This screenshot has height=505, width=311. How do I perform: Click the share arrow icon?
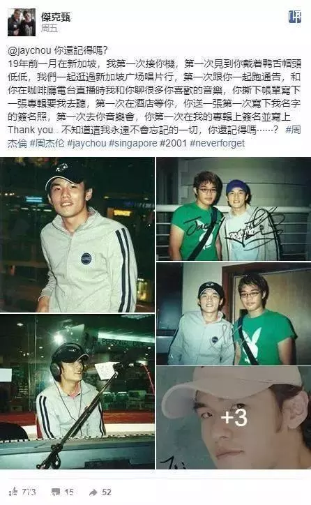click(x=93, y=492)
